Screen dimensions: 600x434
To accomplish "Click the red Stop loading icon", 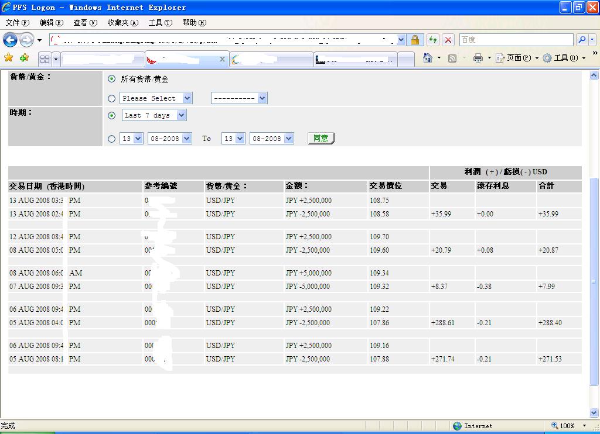I will tap(448, 40).
